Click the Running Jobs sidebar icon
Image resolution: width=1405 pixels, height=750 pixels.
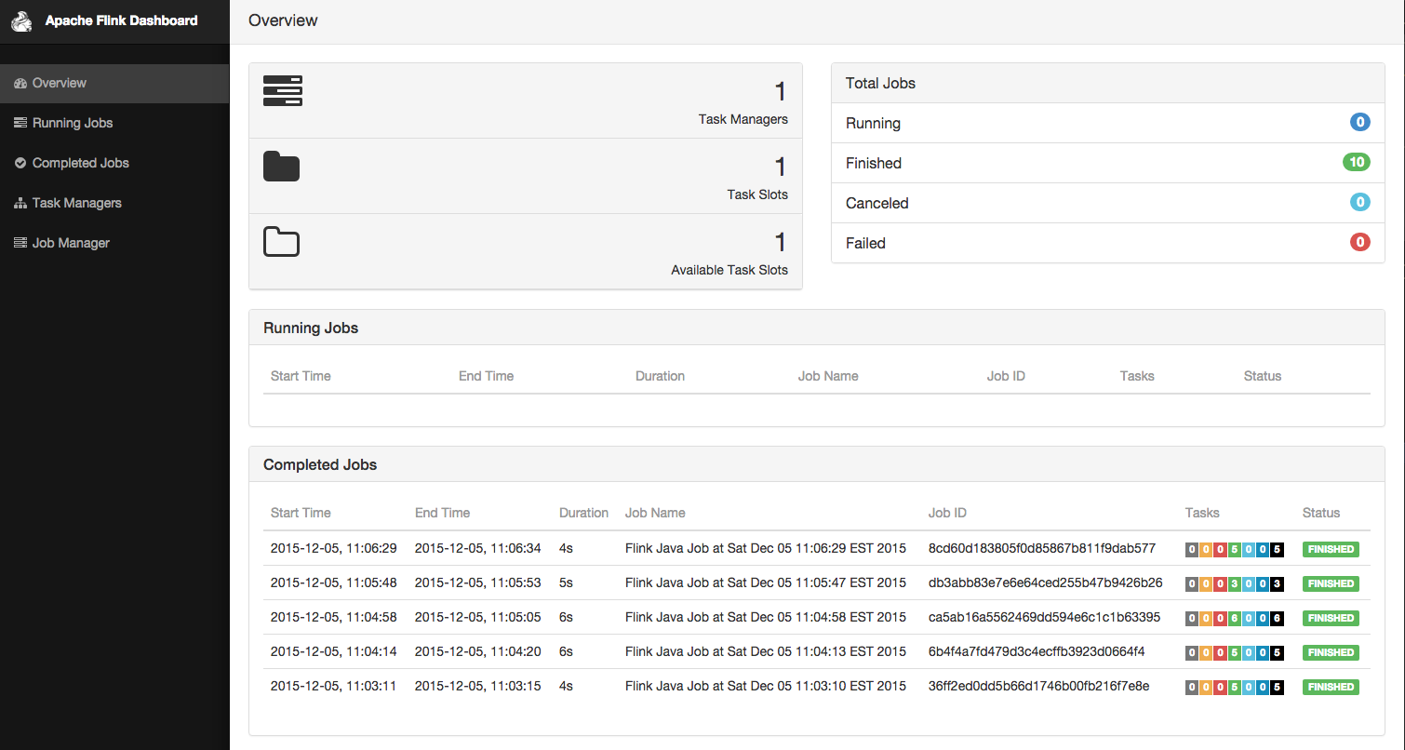[x=20, y=123]
